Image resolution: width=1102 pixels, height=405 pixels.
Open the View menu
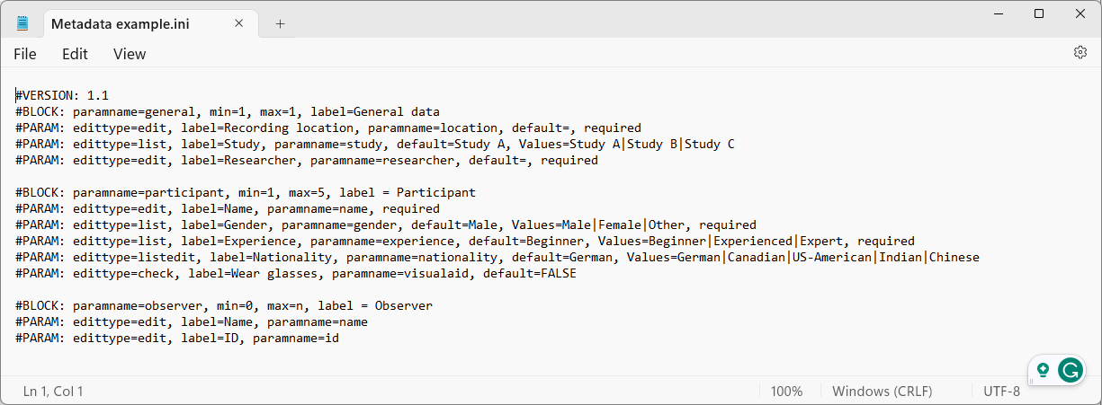[130, 54]
